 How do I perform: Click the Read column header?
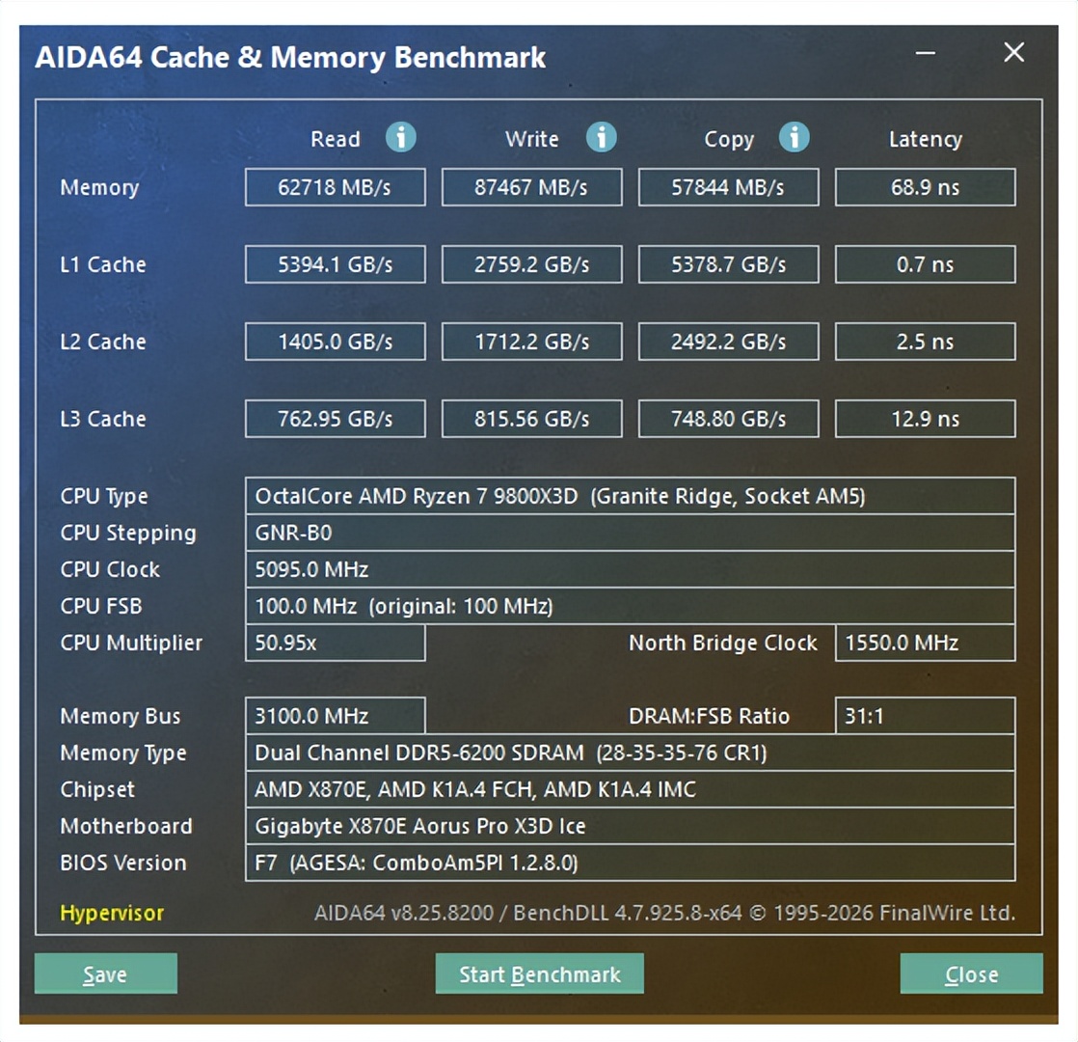click(335, 139)
